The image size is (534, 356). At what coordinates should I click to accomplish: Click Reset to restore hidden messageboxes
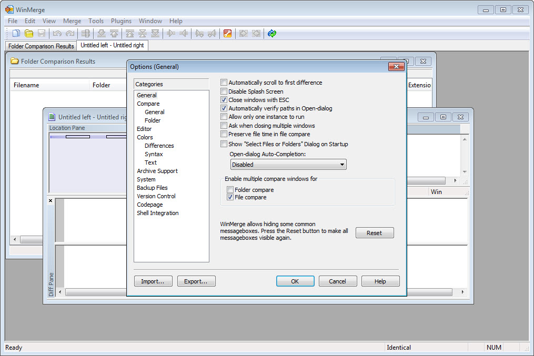(x=374, y=233)
